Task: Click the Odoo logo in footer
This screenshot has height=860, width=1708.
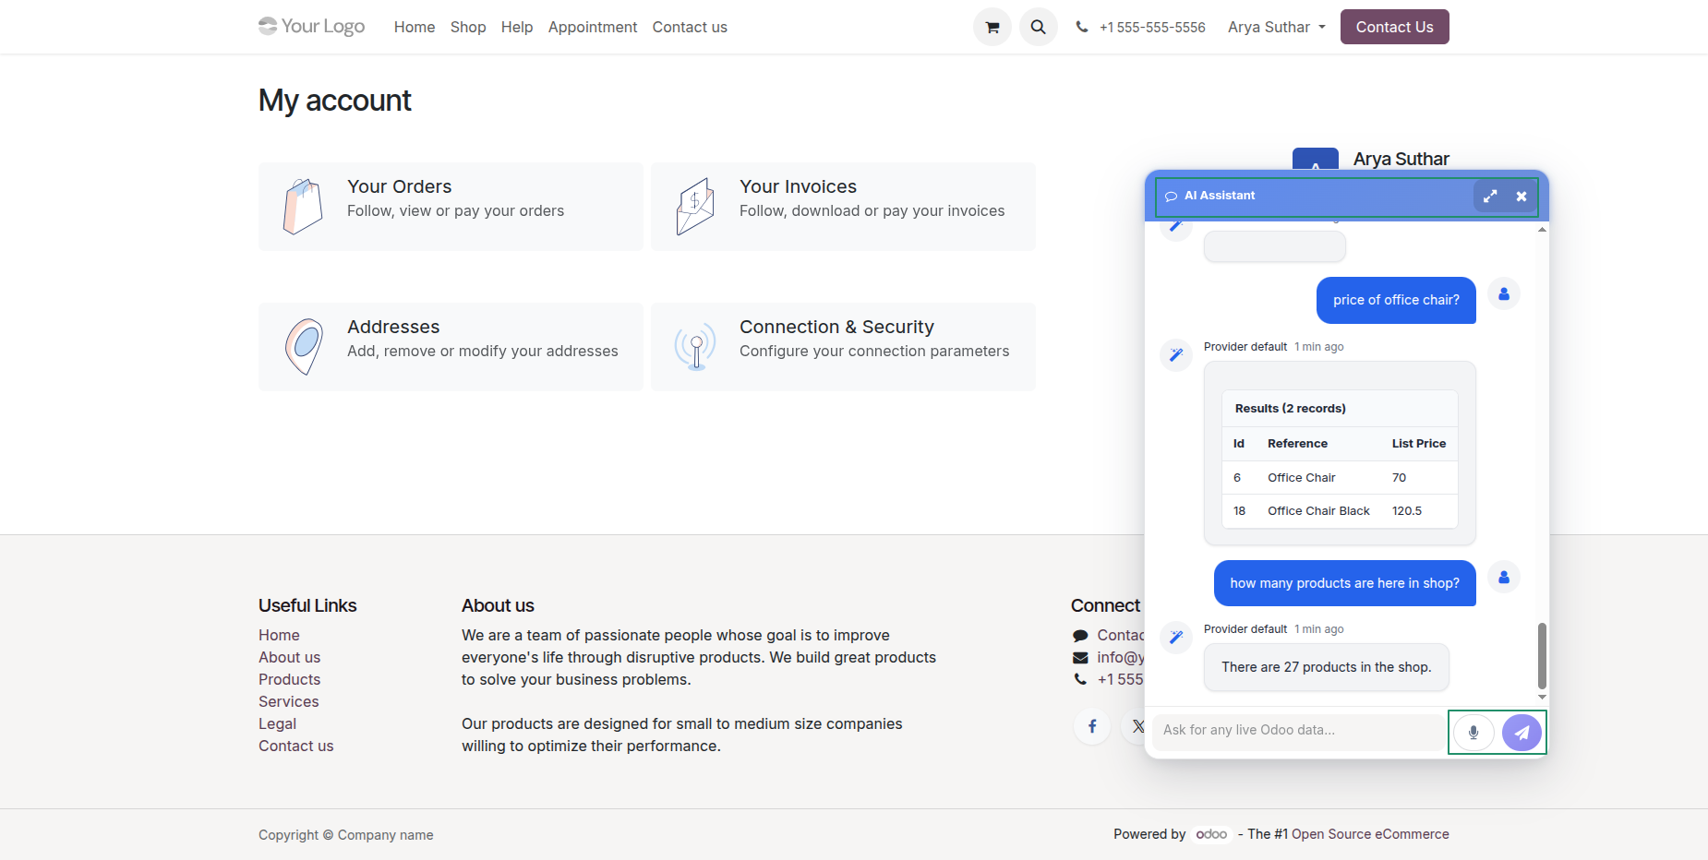Action: click(x=1211, y=834)
